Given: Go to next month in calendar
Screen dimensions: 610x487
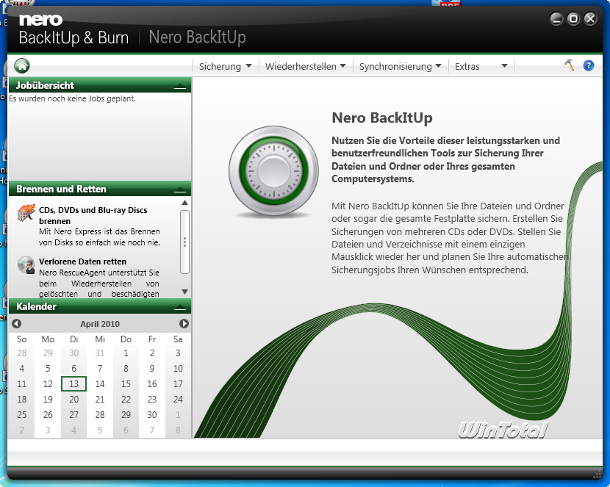Looking at the screenshot, I should [x=184, y=323].
